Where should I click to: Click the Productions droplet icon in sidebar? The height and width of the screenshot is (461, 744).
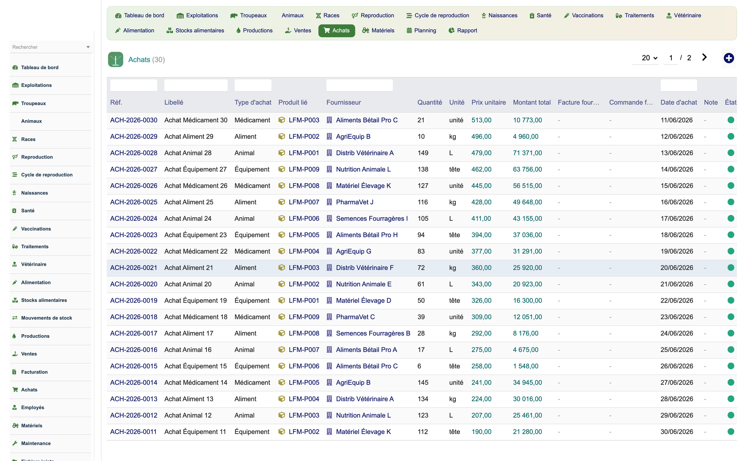coord(14,336)
